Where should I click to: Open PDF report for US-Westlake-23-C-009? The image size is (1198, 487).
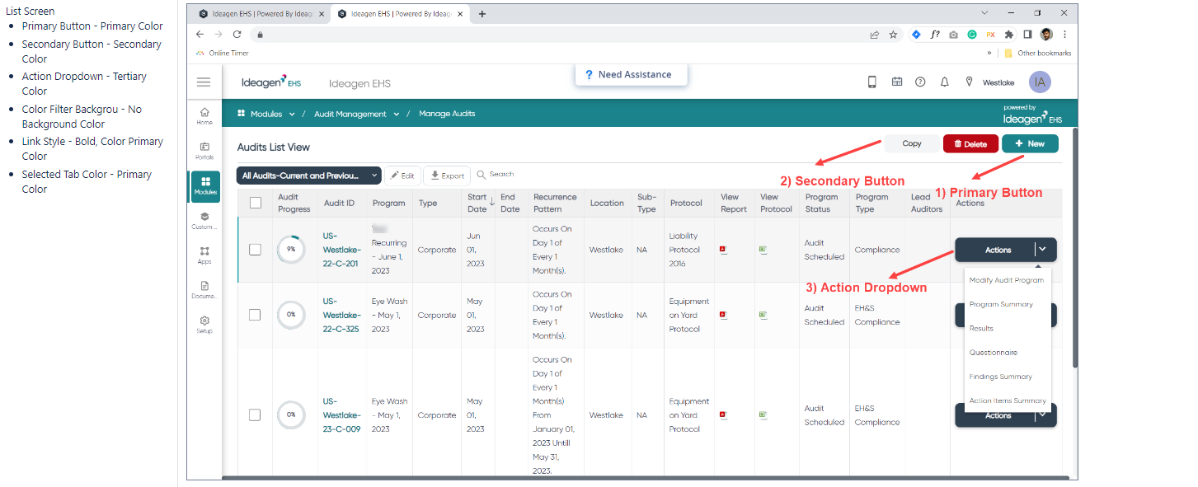point(723,415)
